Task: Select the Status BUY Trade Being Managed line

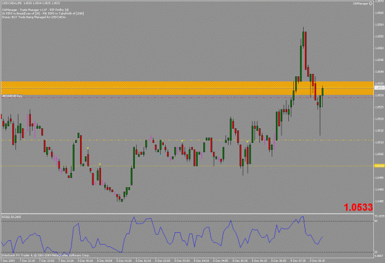Action: tap(34, 17)
